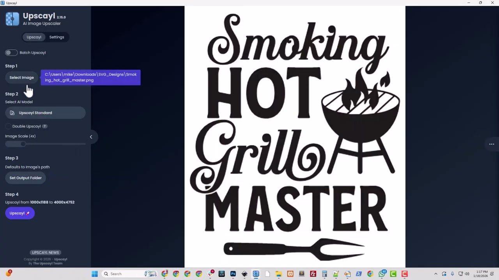Screen dimensions: 499x280
Task: Open Inkscape from the taskbar
Action: [x=244, y=274]
